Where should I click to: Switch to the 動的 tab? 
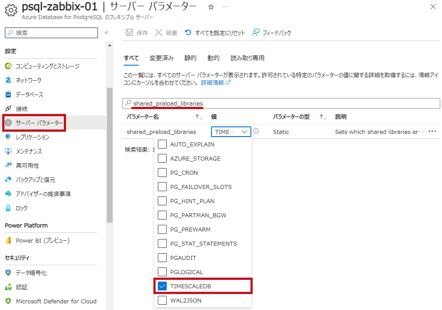point(213,58)
